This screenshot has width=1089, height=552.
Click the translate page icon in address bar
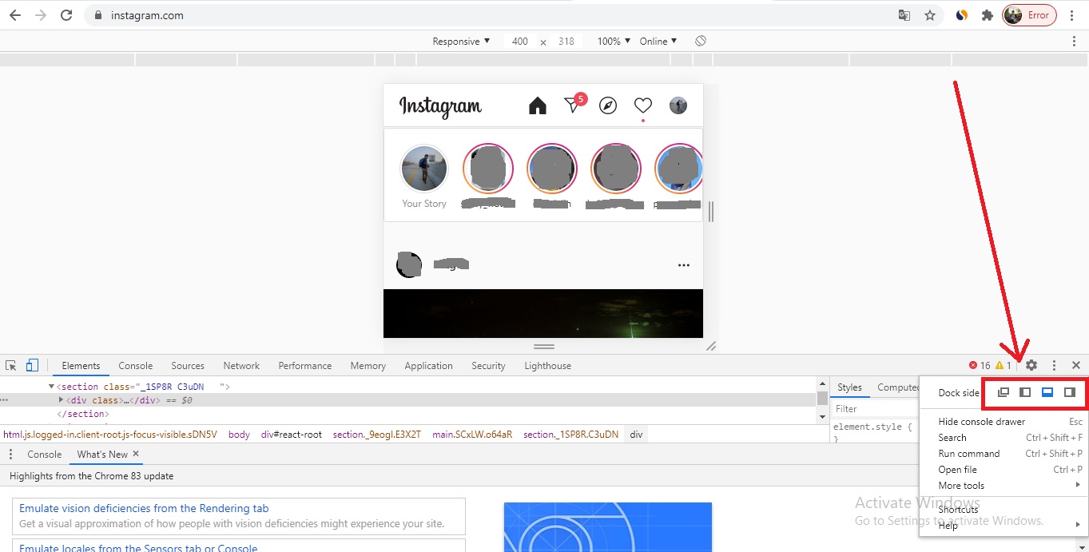pos(904,15)
